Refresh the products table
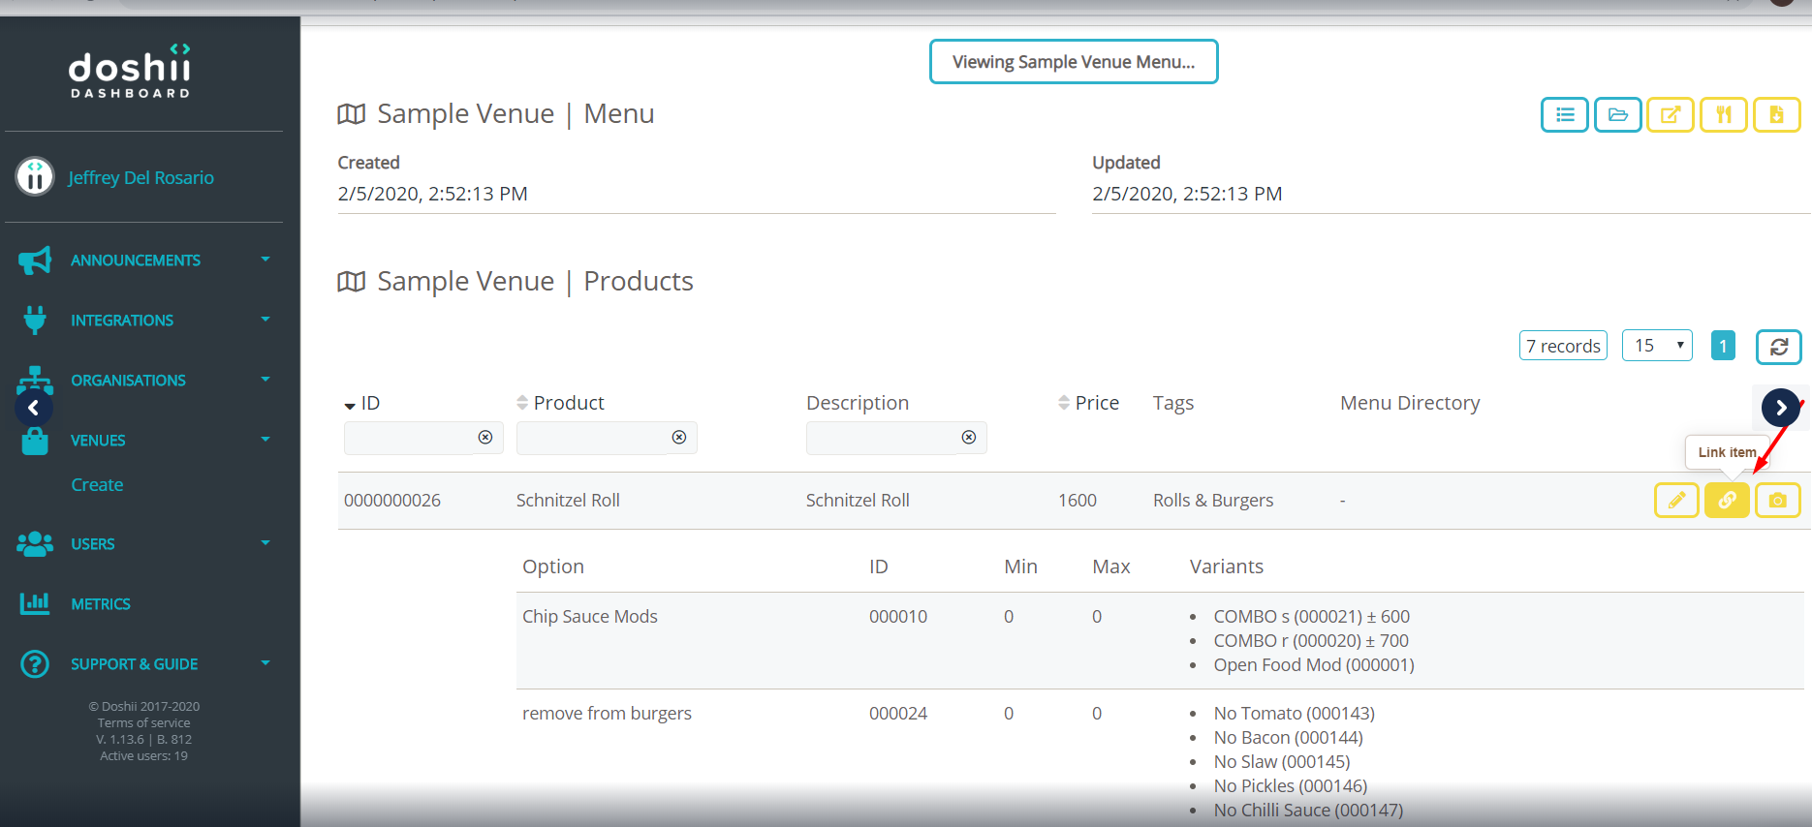Screen dimensions: 1812x827 [1778, 347]
